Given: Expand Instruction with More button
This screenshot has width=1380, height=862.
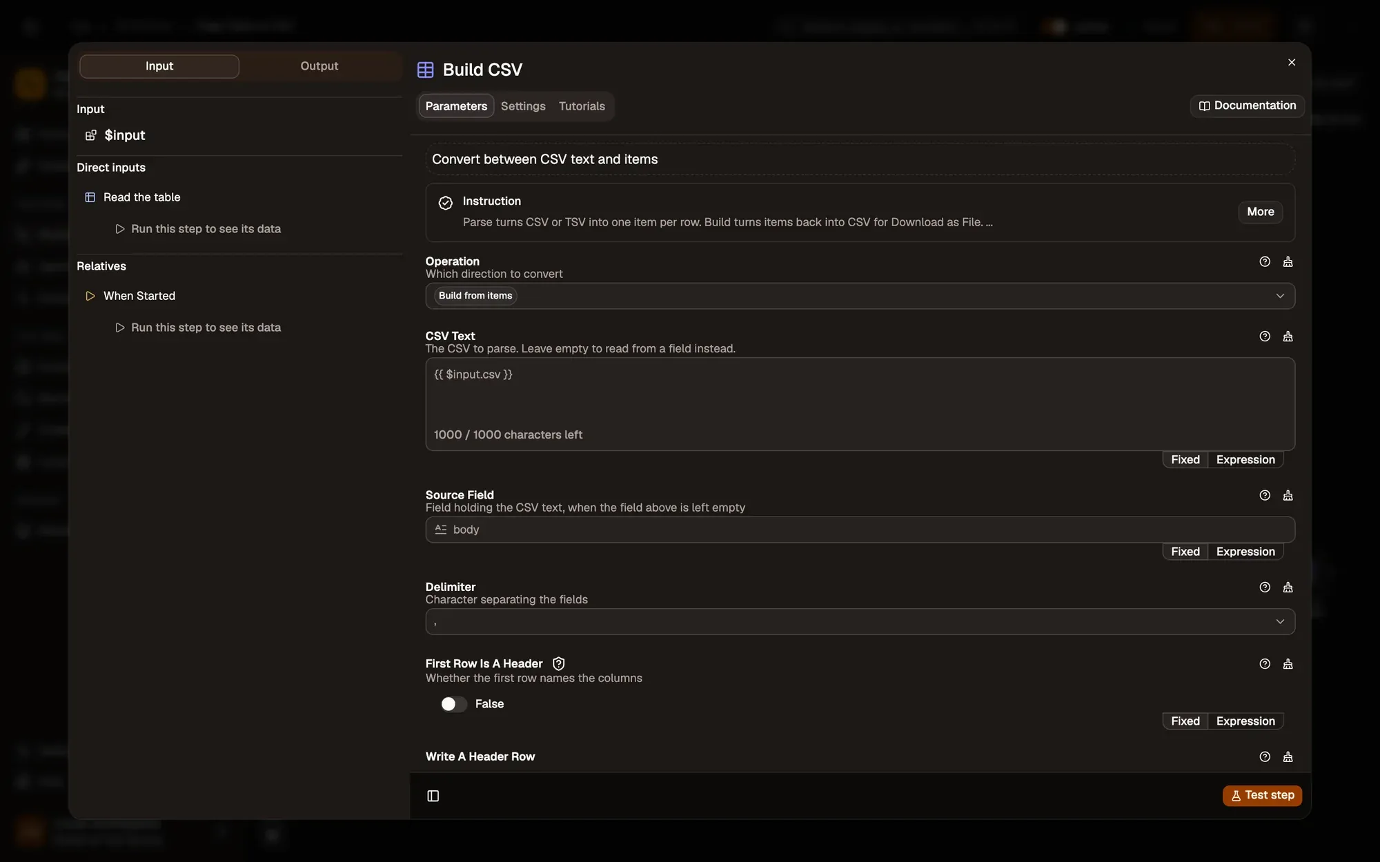Looking at the screenshot, I should (x=1261, y=212).
